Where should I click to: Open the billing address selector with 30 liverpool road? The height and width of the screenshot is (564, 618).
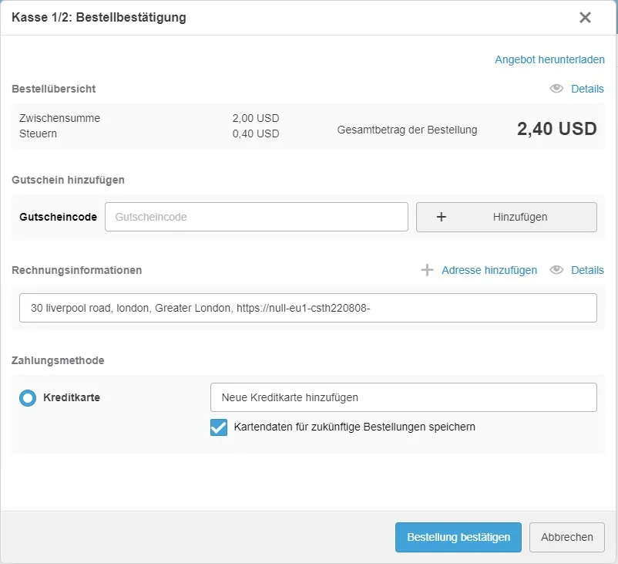pos(308,307)
